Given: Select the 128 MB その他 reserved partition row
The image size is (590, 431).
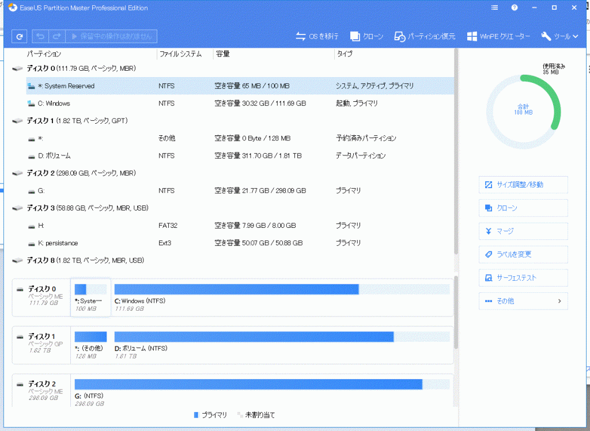Looking at the screenshot, I should (240, 138).
